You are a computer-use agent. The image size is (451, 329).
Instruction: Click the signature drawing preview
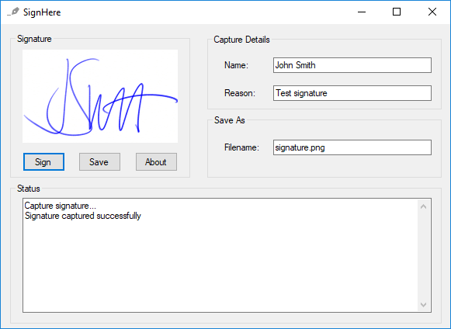click(100, 96)
